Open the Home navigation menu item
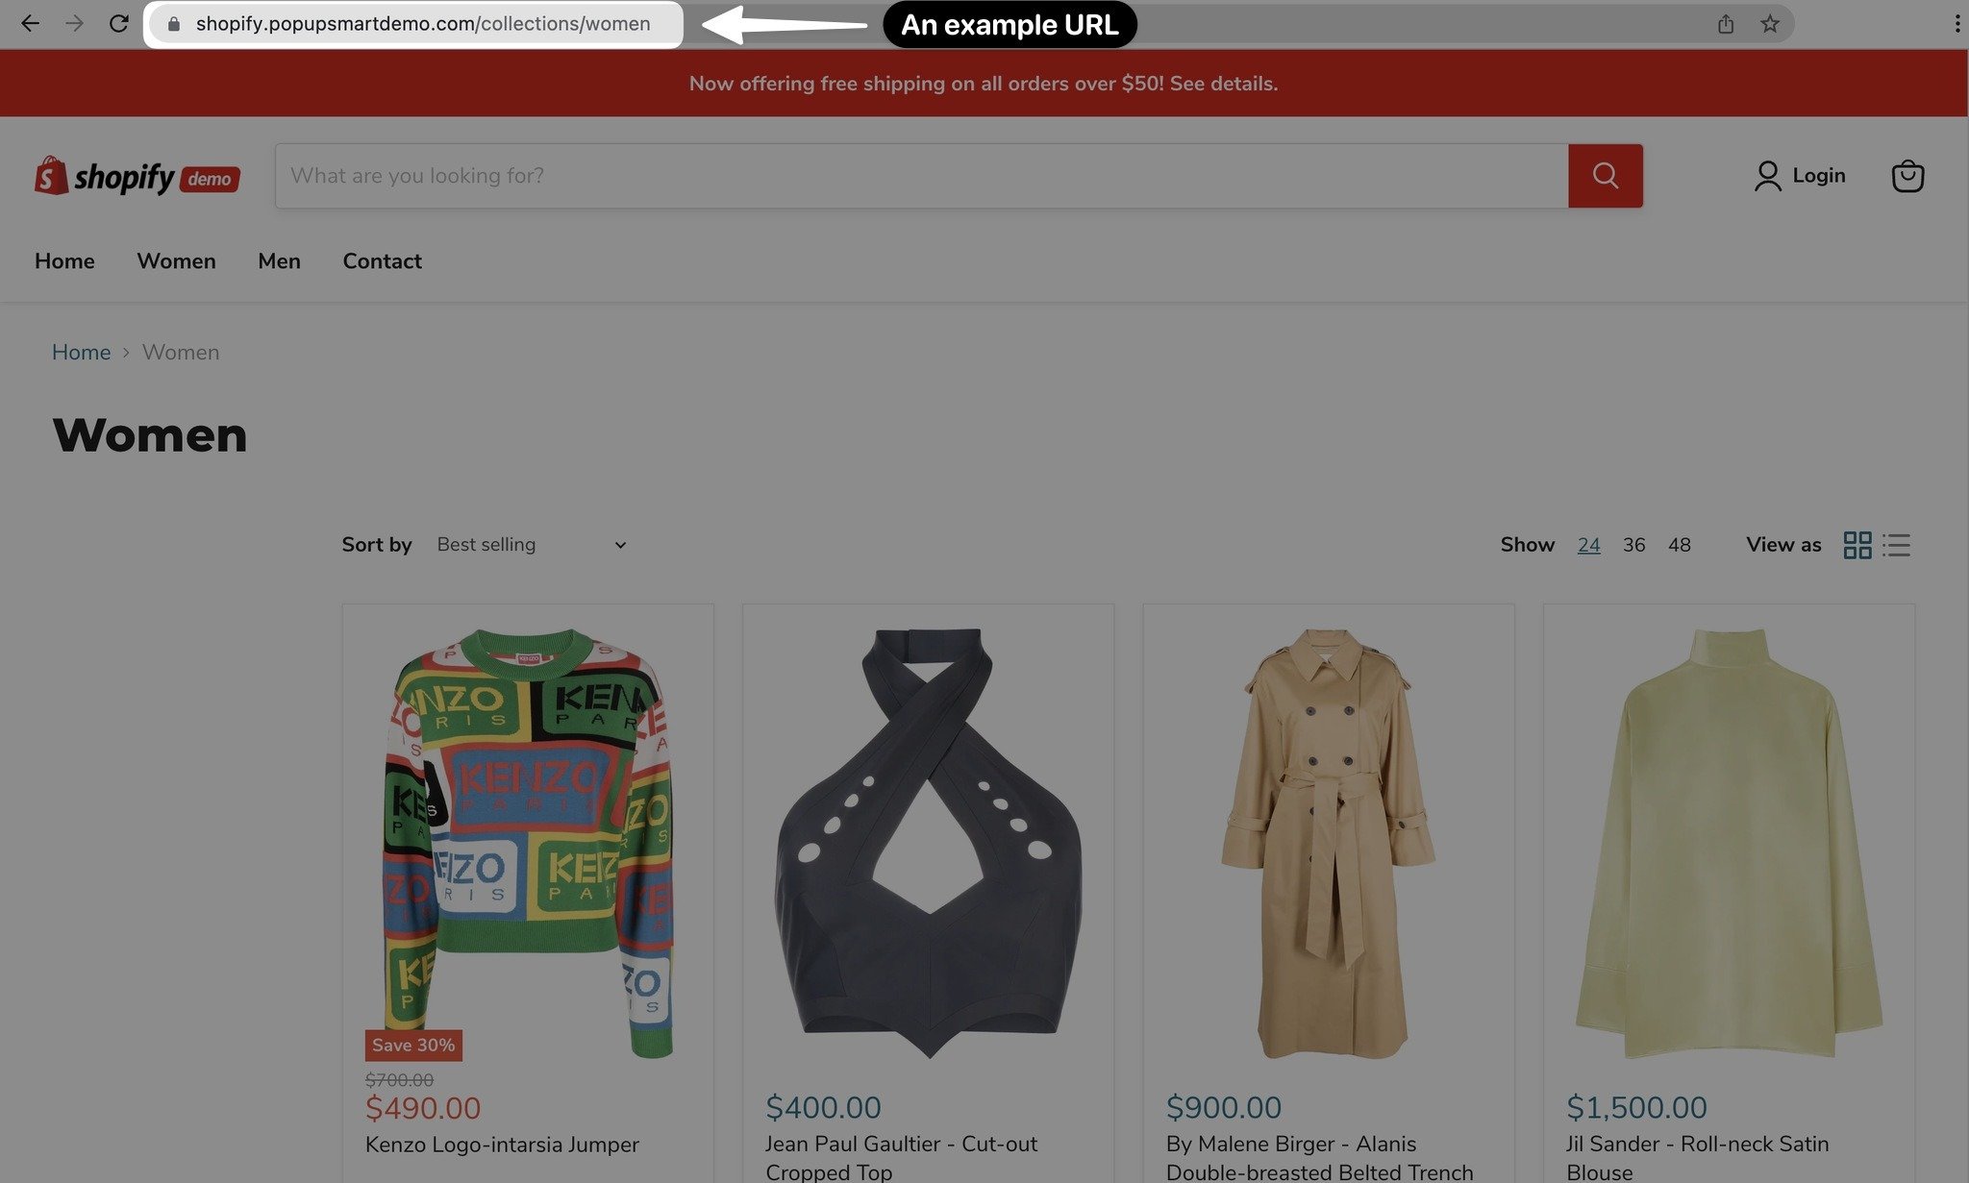1969x1183 pixels. [x=64, y=261]
